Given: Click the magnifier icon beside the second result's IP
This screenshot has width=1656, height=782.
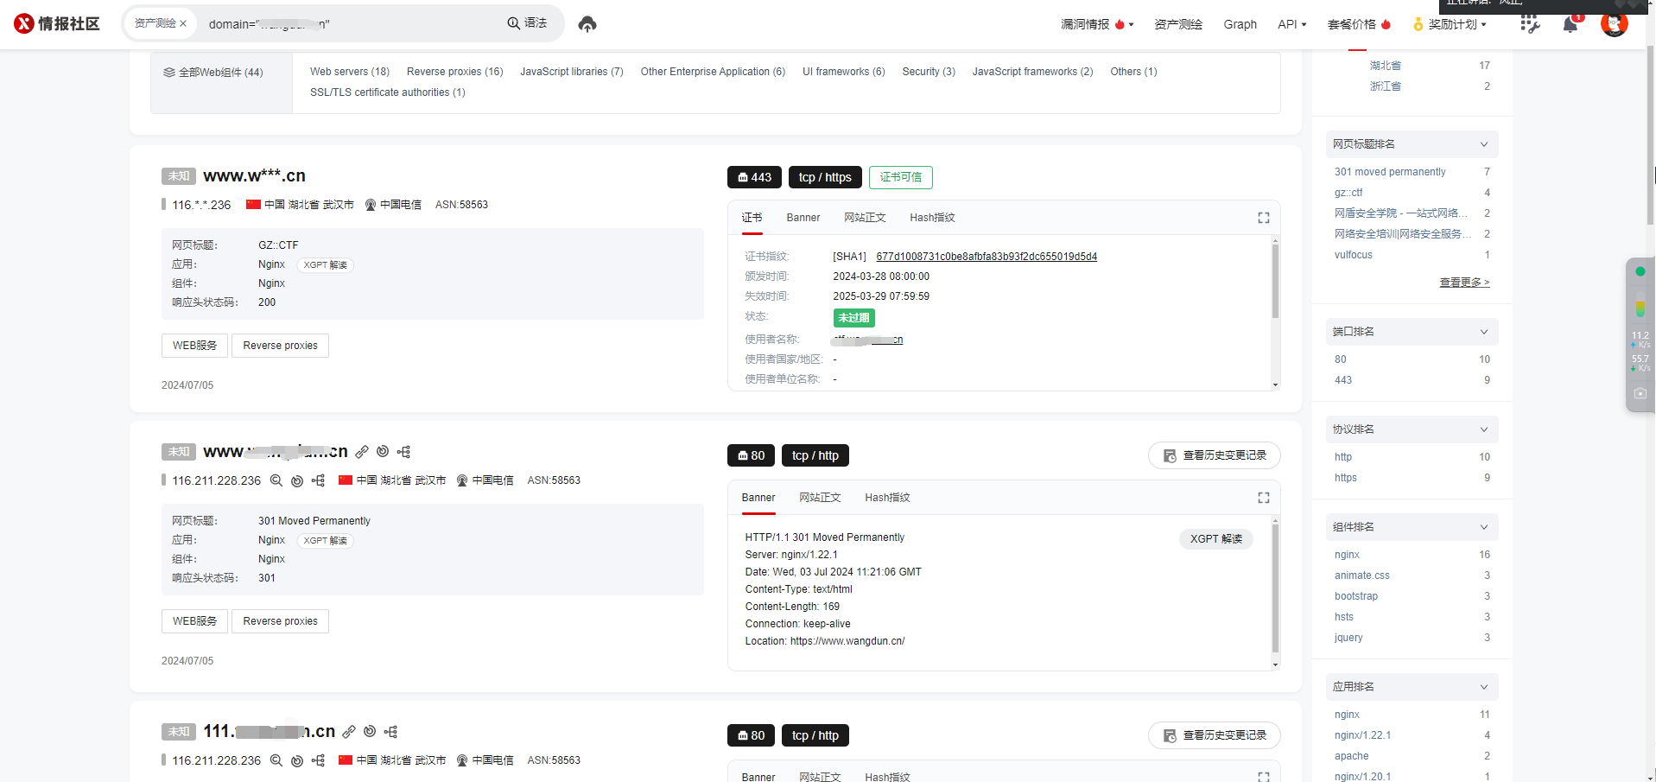Looking at the screenshot, I should 276,480.
